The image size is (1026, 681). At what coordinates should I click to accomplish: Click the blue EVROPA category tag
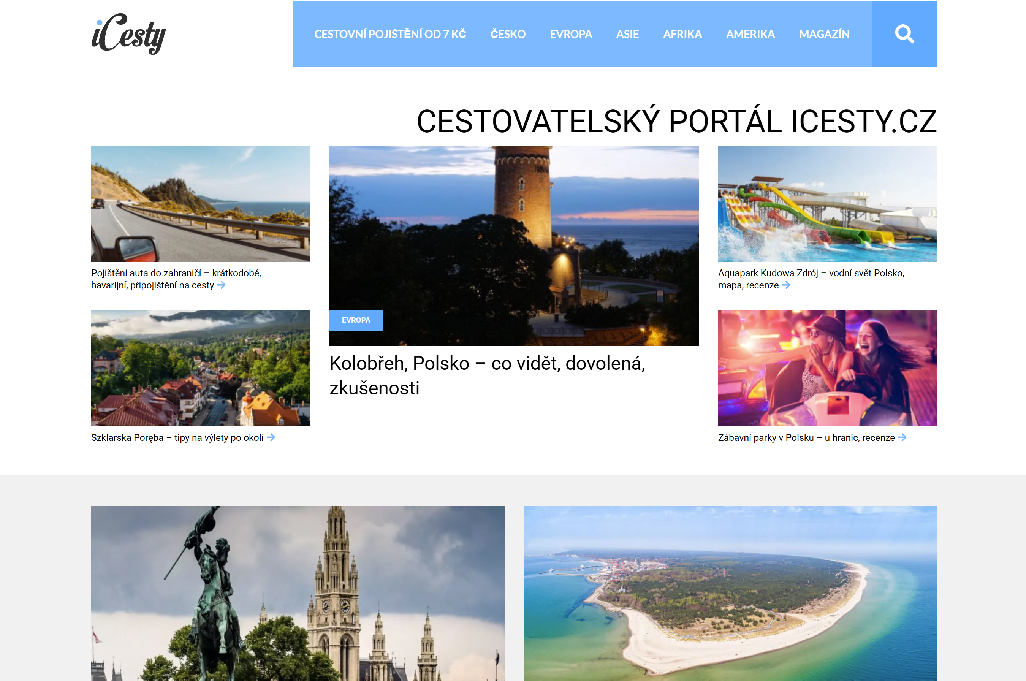pos(356,320)
